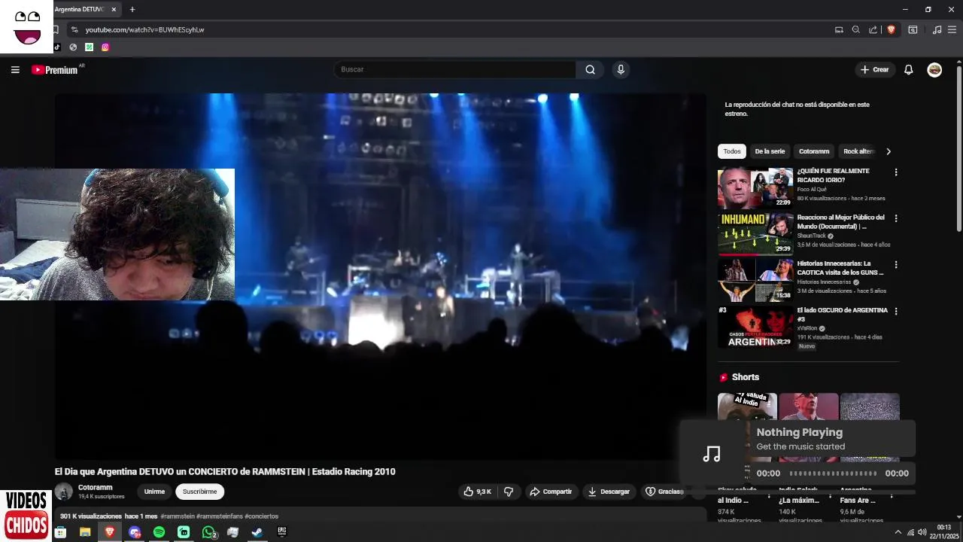This screenshot has height=542, width=963.
Task: Click the volume icon in the system tray
Action: 922,531
